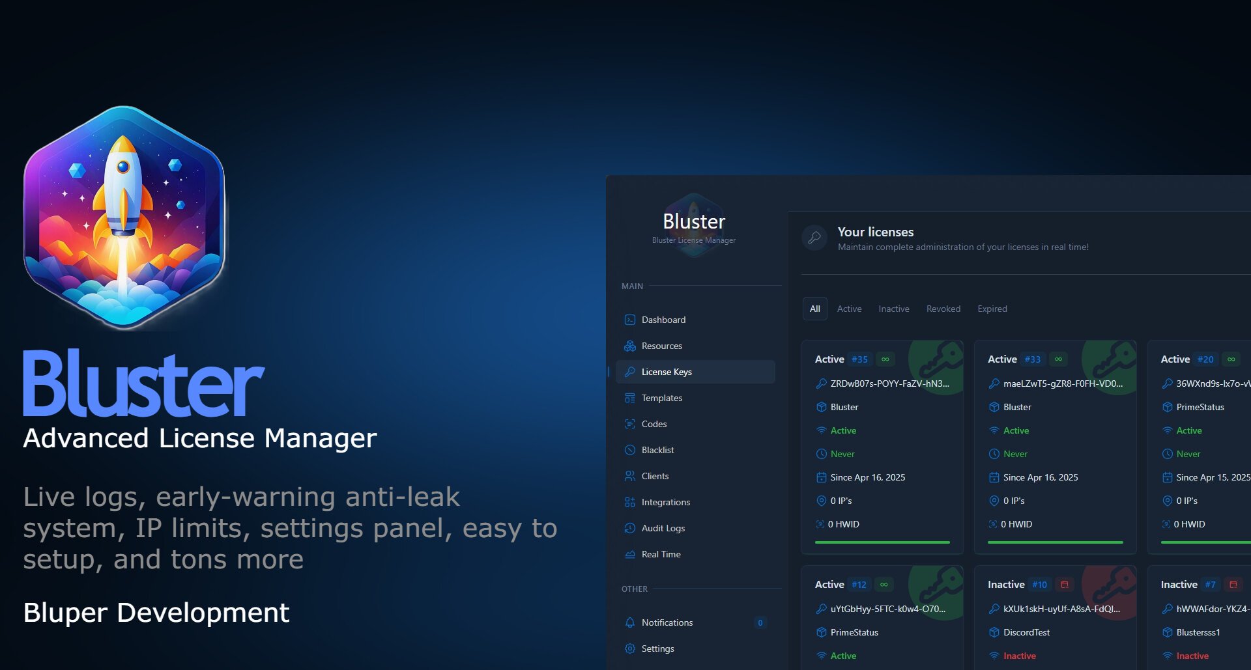Click DiscordTest product in license #10

pyautogui.click(x=1026, y=632)
